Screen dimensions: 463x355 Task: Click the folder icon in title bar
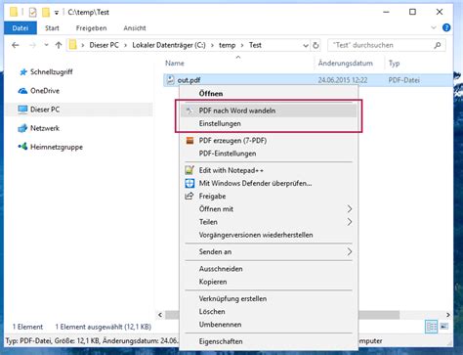tap(14, 12)
